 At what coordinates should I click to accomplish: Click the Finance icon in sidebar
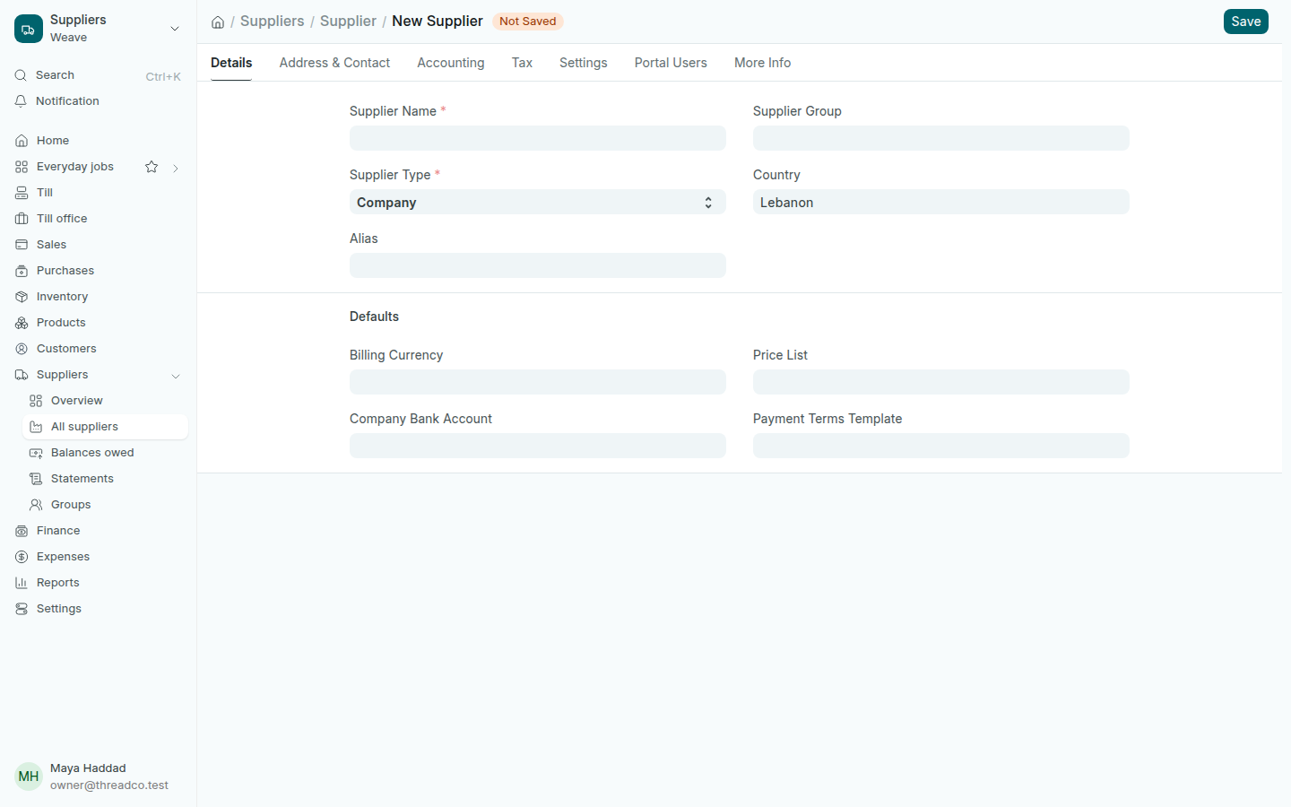[x=22, y=531]
